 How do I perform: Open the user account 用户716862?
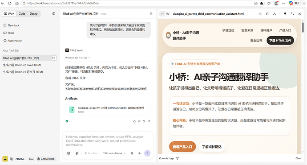[x=15, y=159]
